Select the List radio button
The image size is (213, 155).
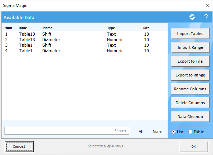(174, 132)
